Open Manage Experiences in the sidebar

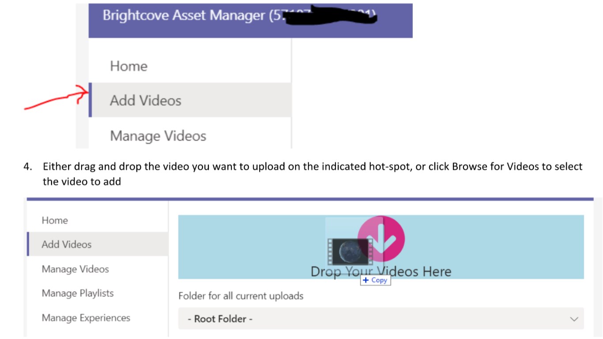pyautogui.click(x=86, y=318)
